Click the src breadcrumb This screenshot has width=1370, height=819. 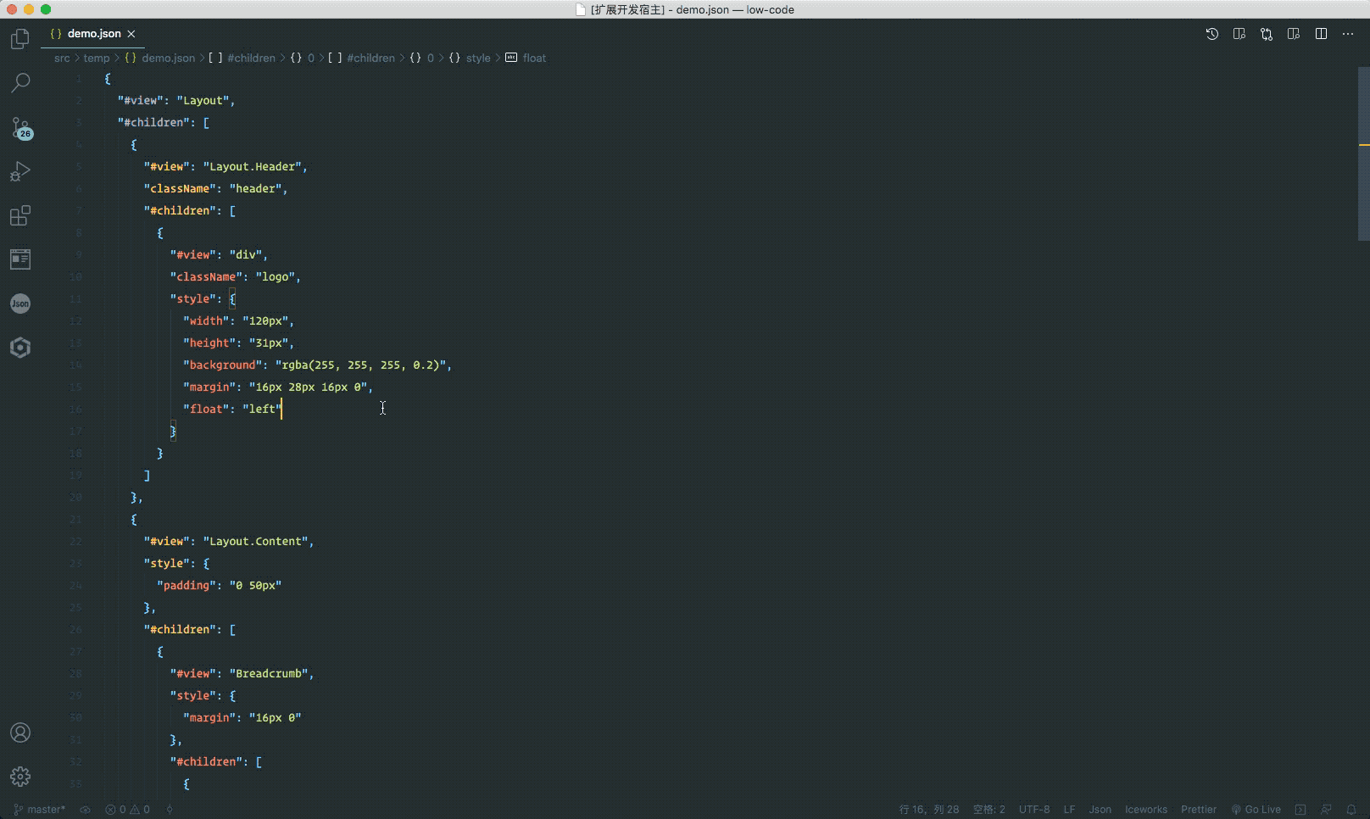(x=62, y=58)
